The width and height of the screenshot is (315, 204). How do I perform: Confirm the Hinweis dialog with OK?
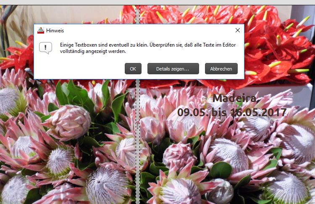[x=133, y=69]
